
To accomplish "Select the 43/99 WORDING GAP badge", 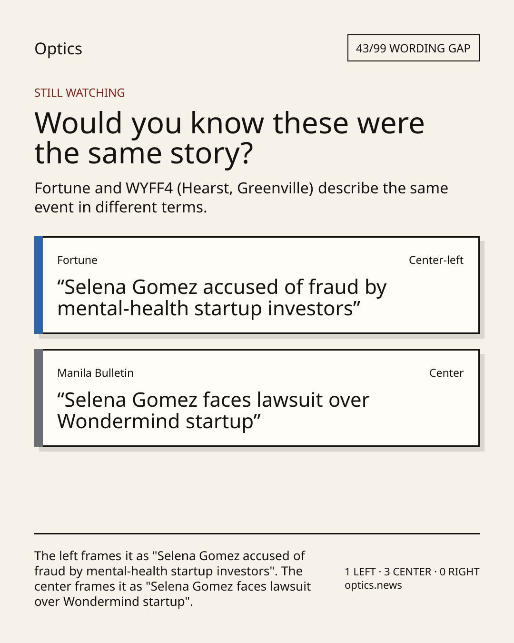I will point(413,48).
